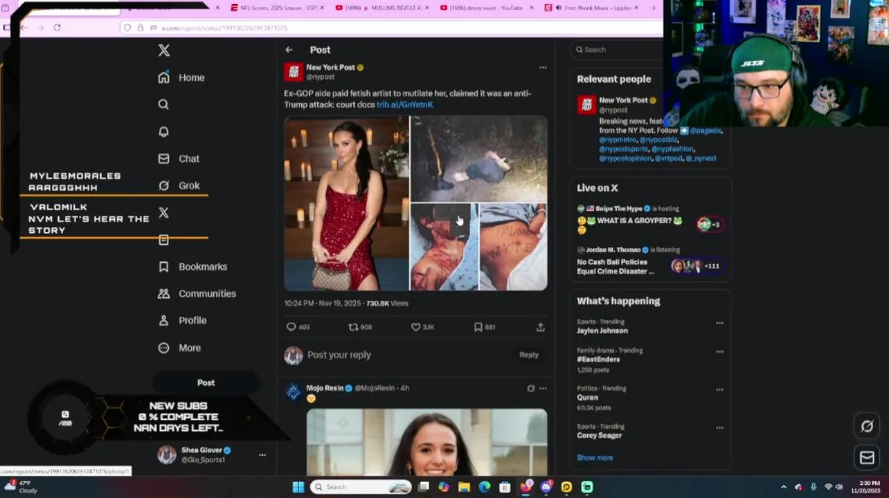Open the red dress photo
This screenshot has height=498, width=889.
point(347,203)
